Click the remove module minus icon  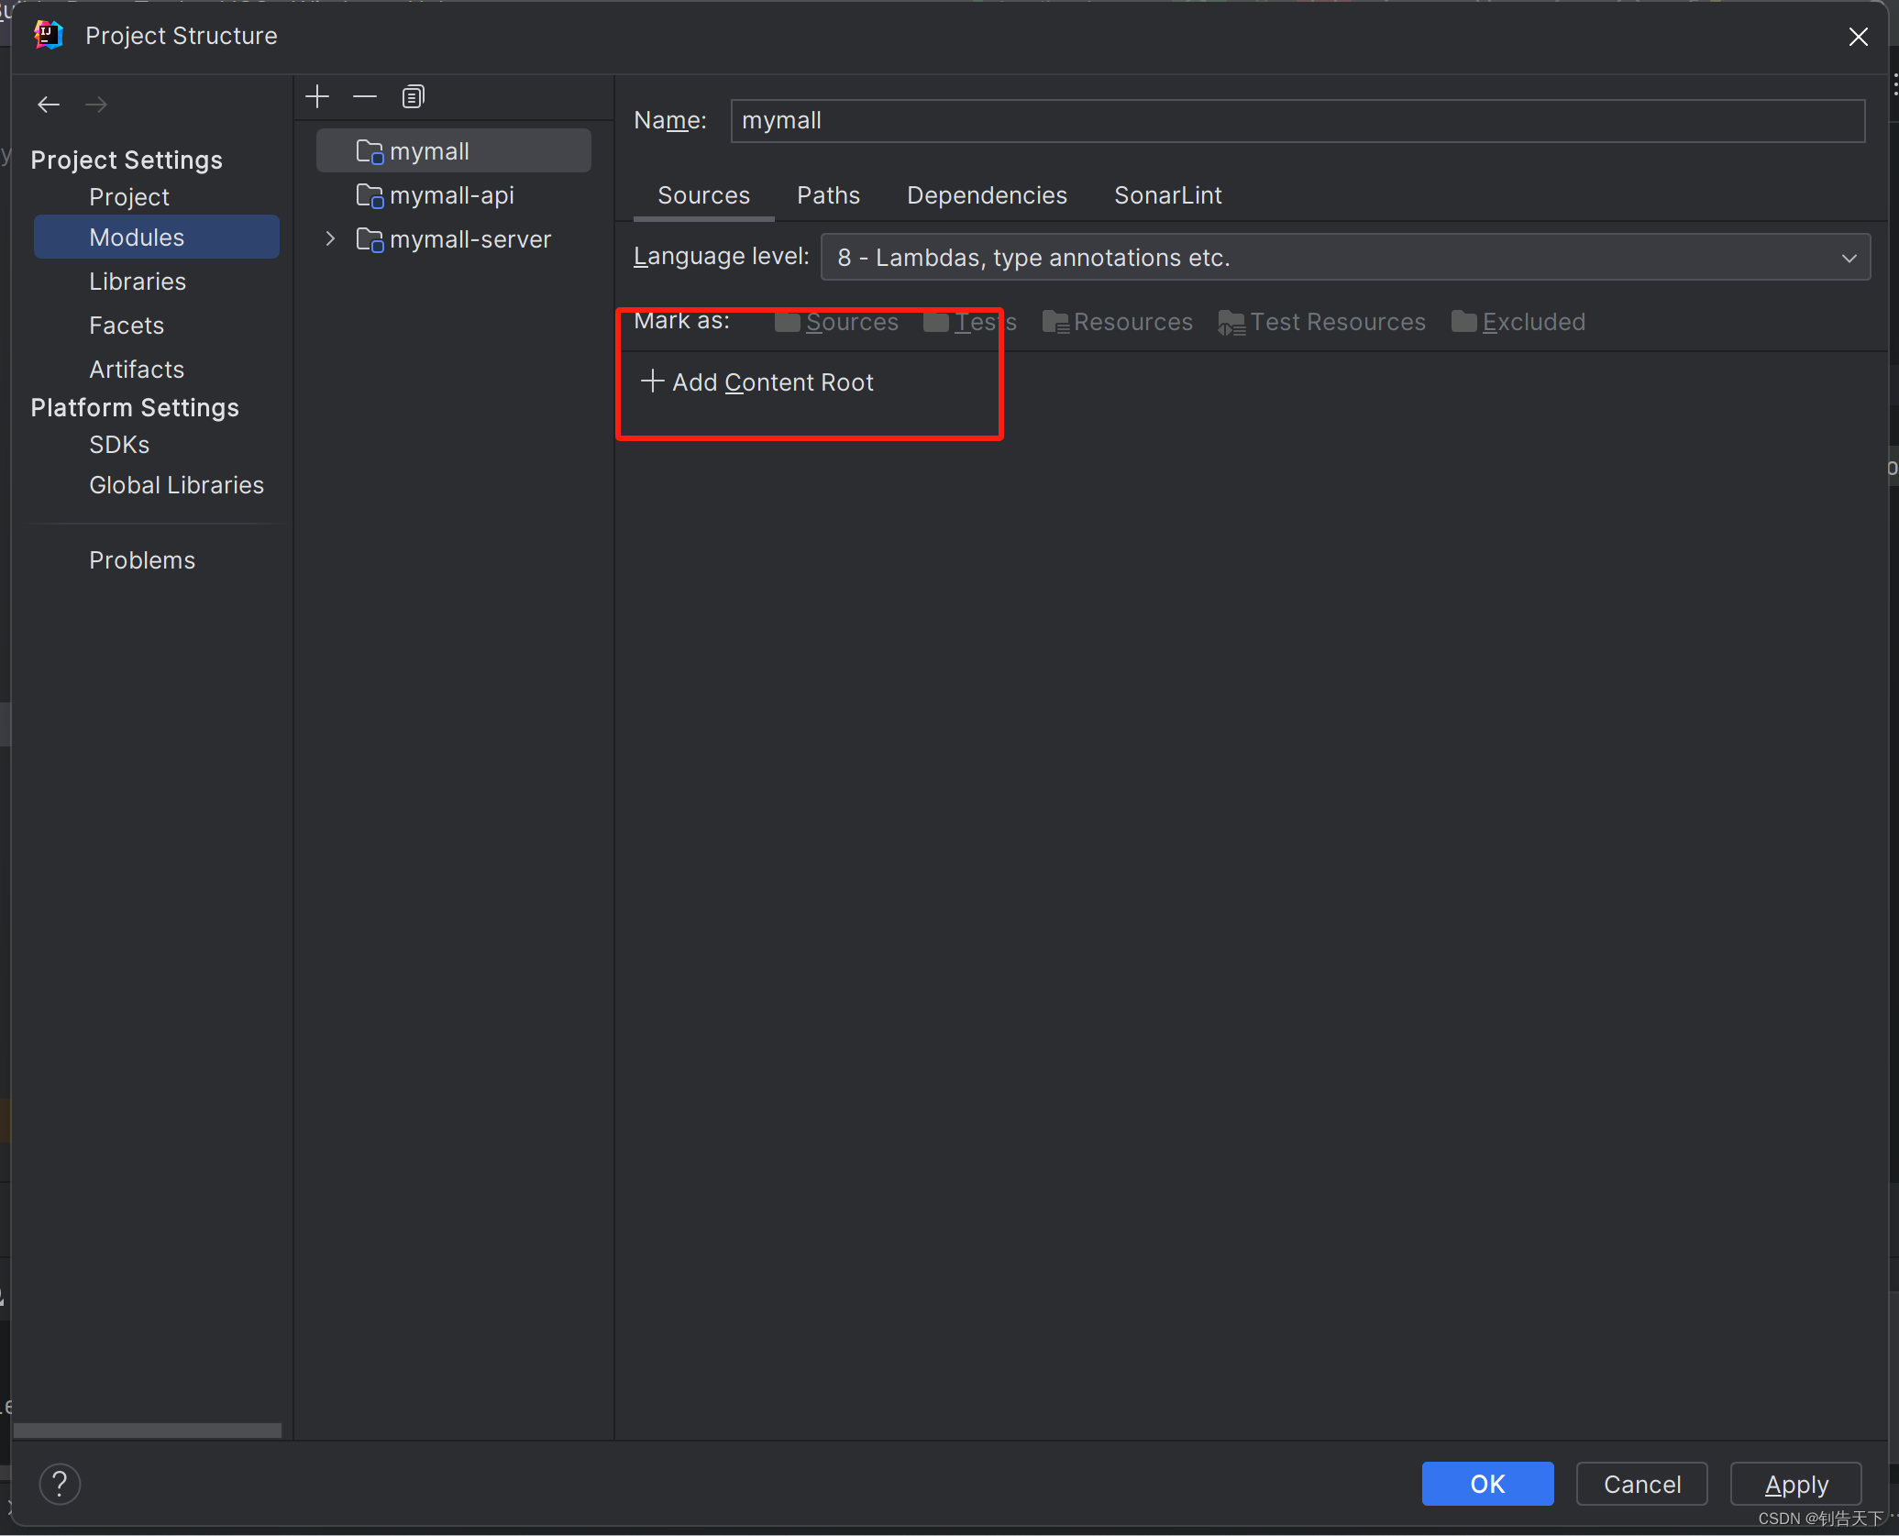click(x=365, y=97)
